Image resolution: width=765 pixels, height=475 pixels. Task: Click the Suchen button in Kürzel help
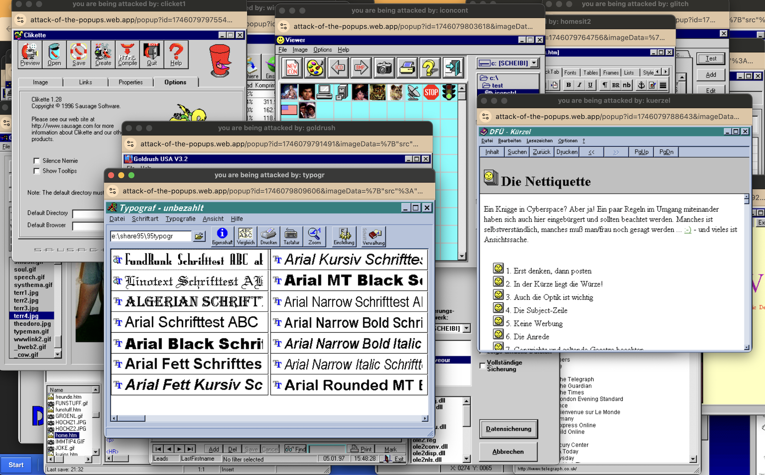(517, 152)
